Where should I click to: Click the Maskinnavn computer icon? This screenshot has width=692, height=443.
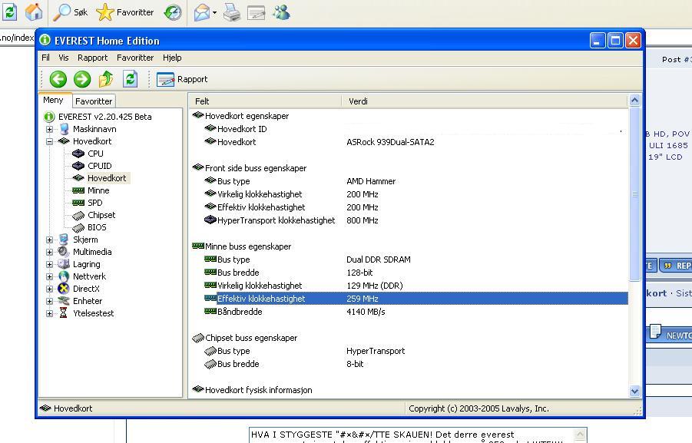tap(65, 129)
